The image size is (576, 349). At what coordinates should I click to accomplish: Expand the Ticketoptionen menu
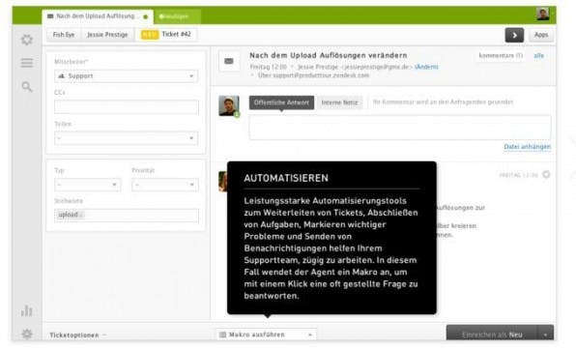click(77, 335)
